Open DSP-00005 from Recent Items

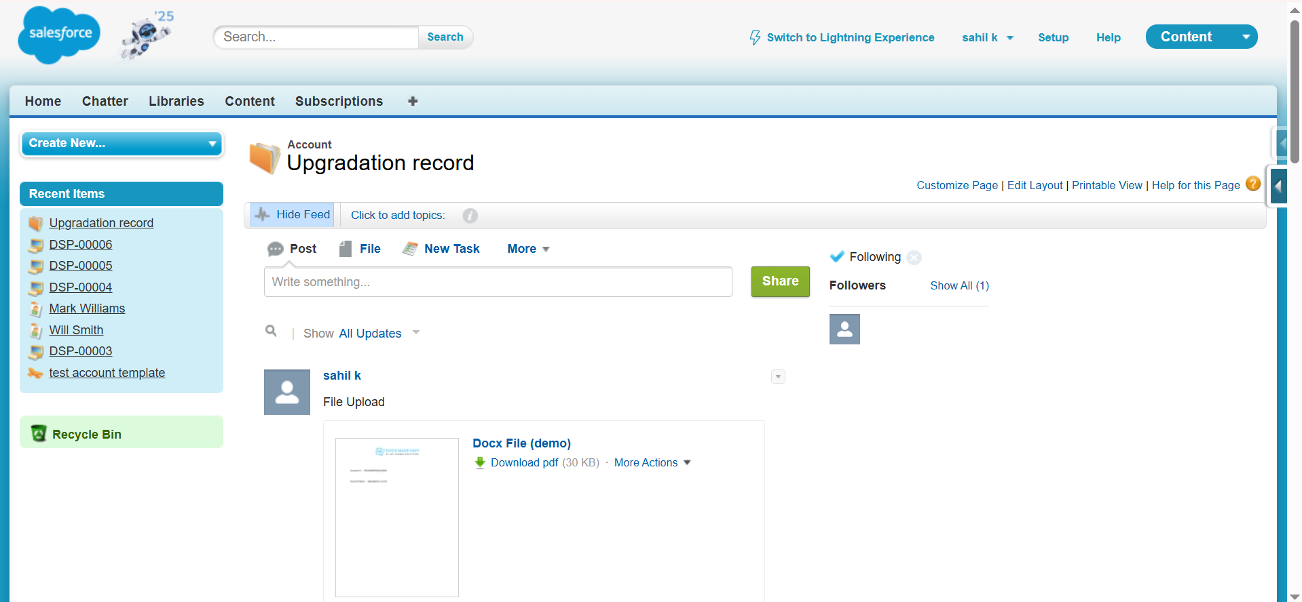pos(81,266)
